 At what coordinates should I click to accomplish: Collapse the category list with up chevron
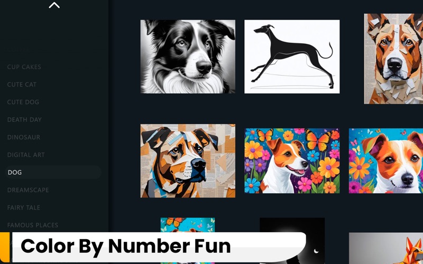[x=54, y=5]
